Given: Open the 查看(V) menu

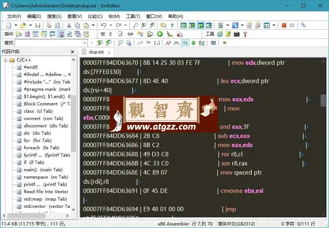Looking at the screenshot, I should tap(74, 16).
